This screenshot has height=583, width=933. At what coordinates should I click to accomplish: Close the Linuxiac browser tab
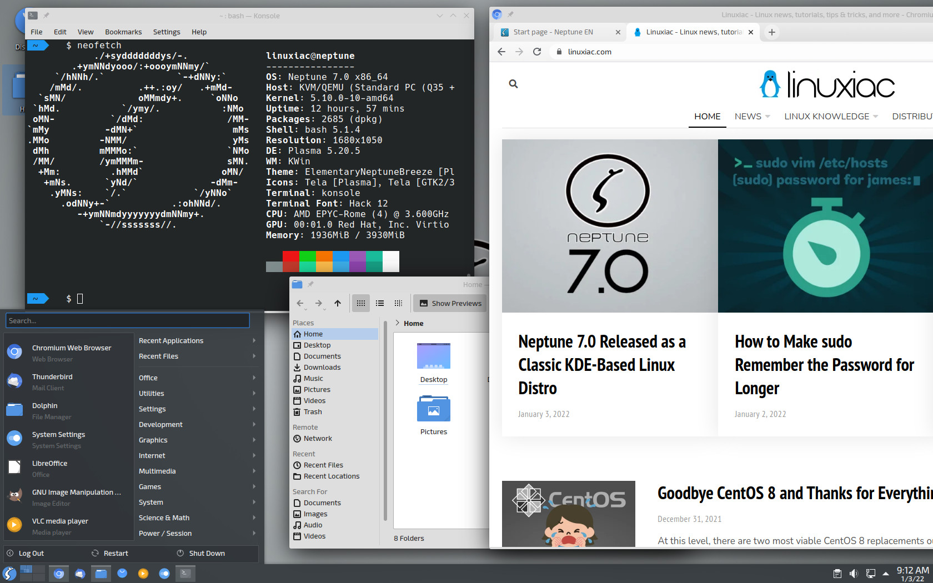tap(751, 32)
